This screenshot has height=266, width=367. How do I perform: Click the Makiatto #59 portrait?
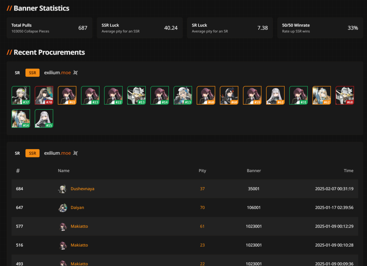252,95
